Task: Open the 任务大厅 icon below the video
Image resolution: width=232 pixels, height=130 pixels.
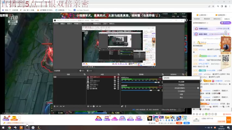Action: click(6, 118)
